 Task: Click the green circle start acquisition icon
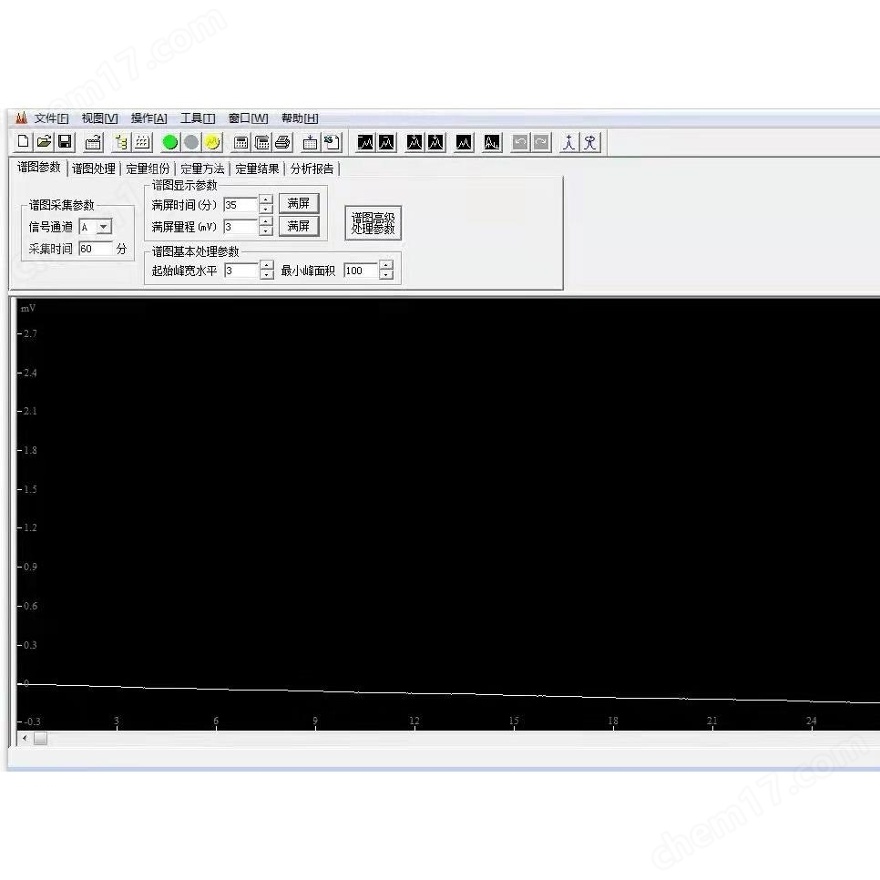[x=169, y=142]
